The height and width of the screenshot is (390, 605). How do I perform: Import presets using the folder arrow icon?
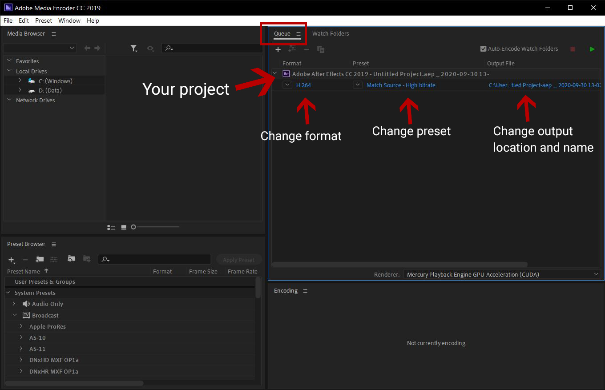[x=71, y=259]
